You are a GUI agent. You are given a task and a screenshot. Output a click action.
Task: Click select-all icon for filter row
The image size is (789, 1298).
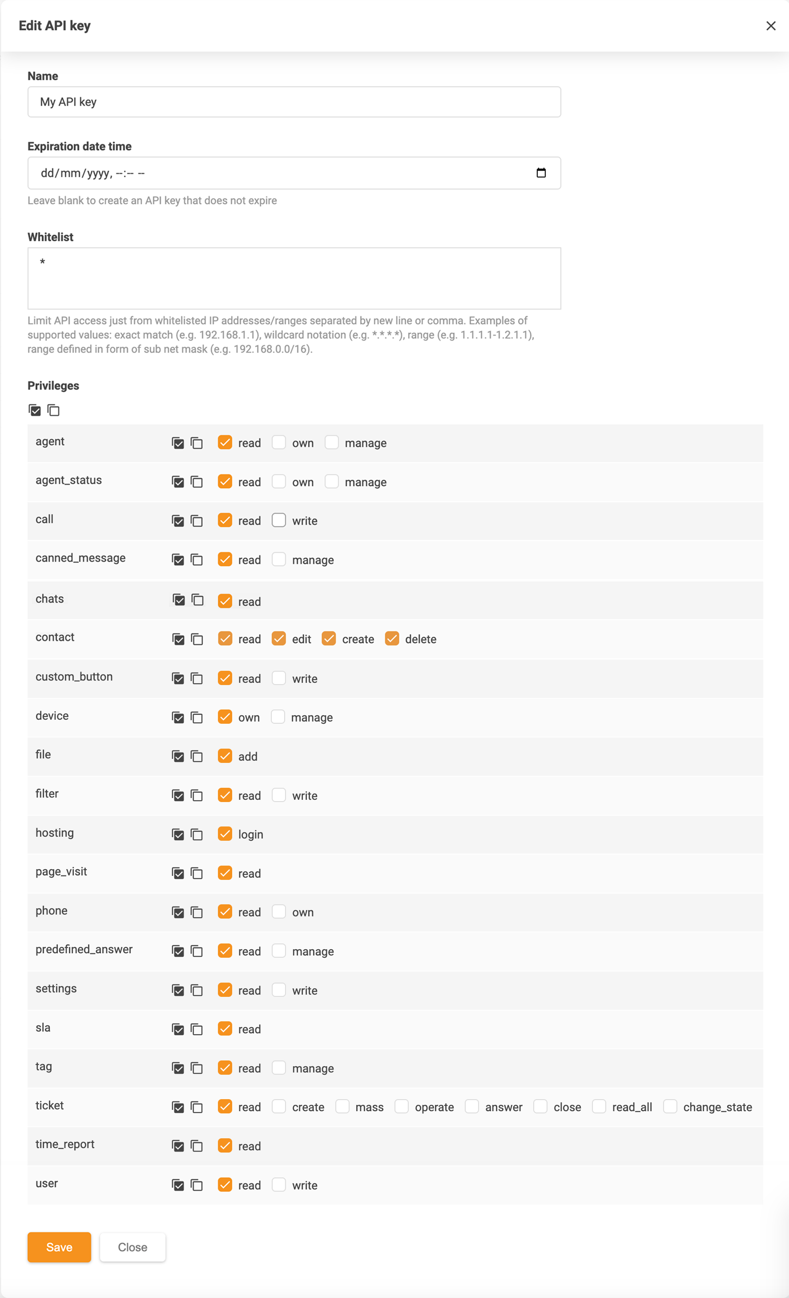pos(178,795)
